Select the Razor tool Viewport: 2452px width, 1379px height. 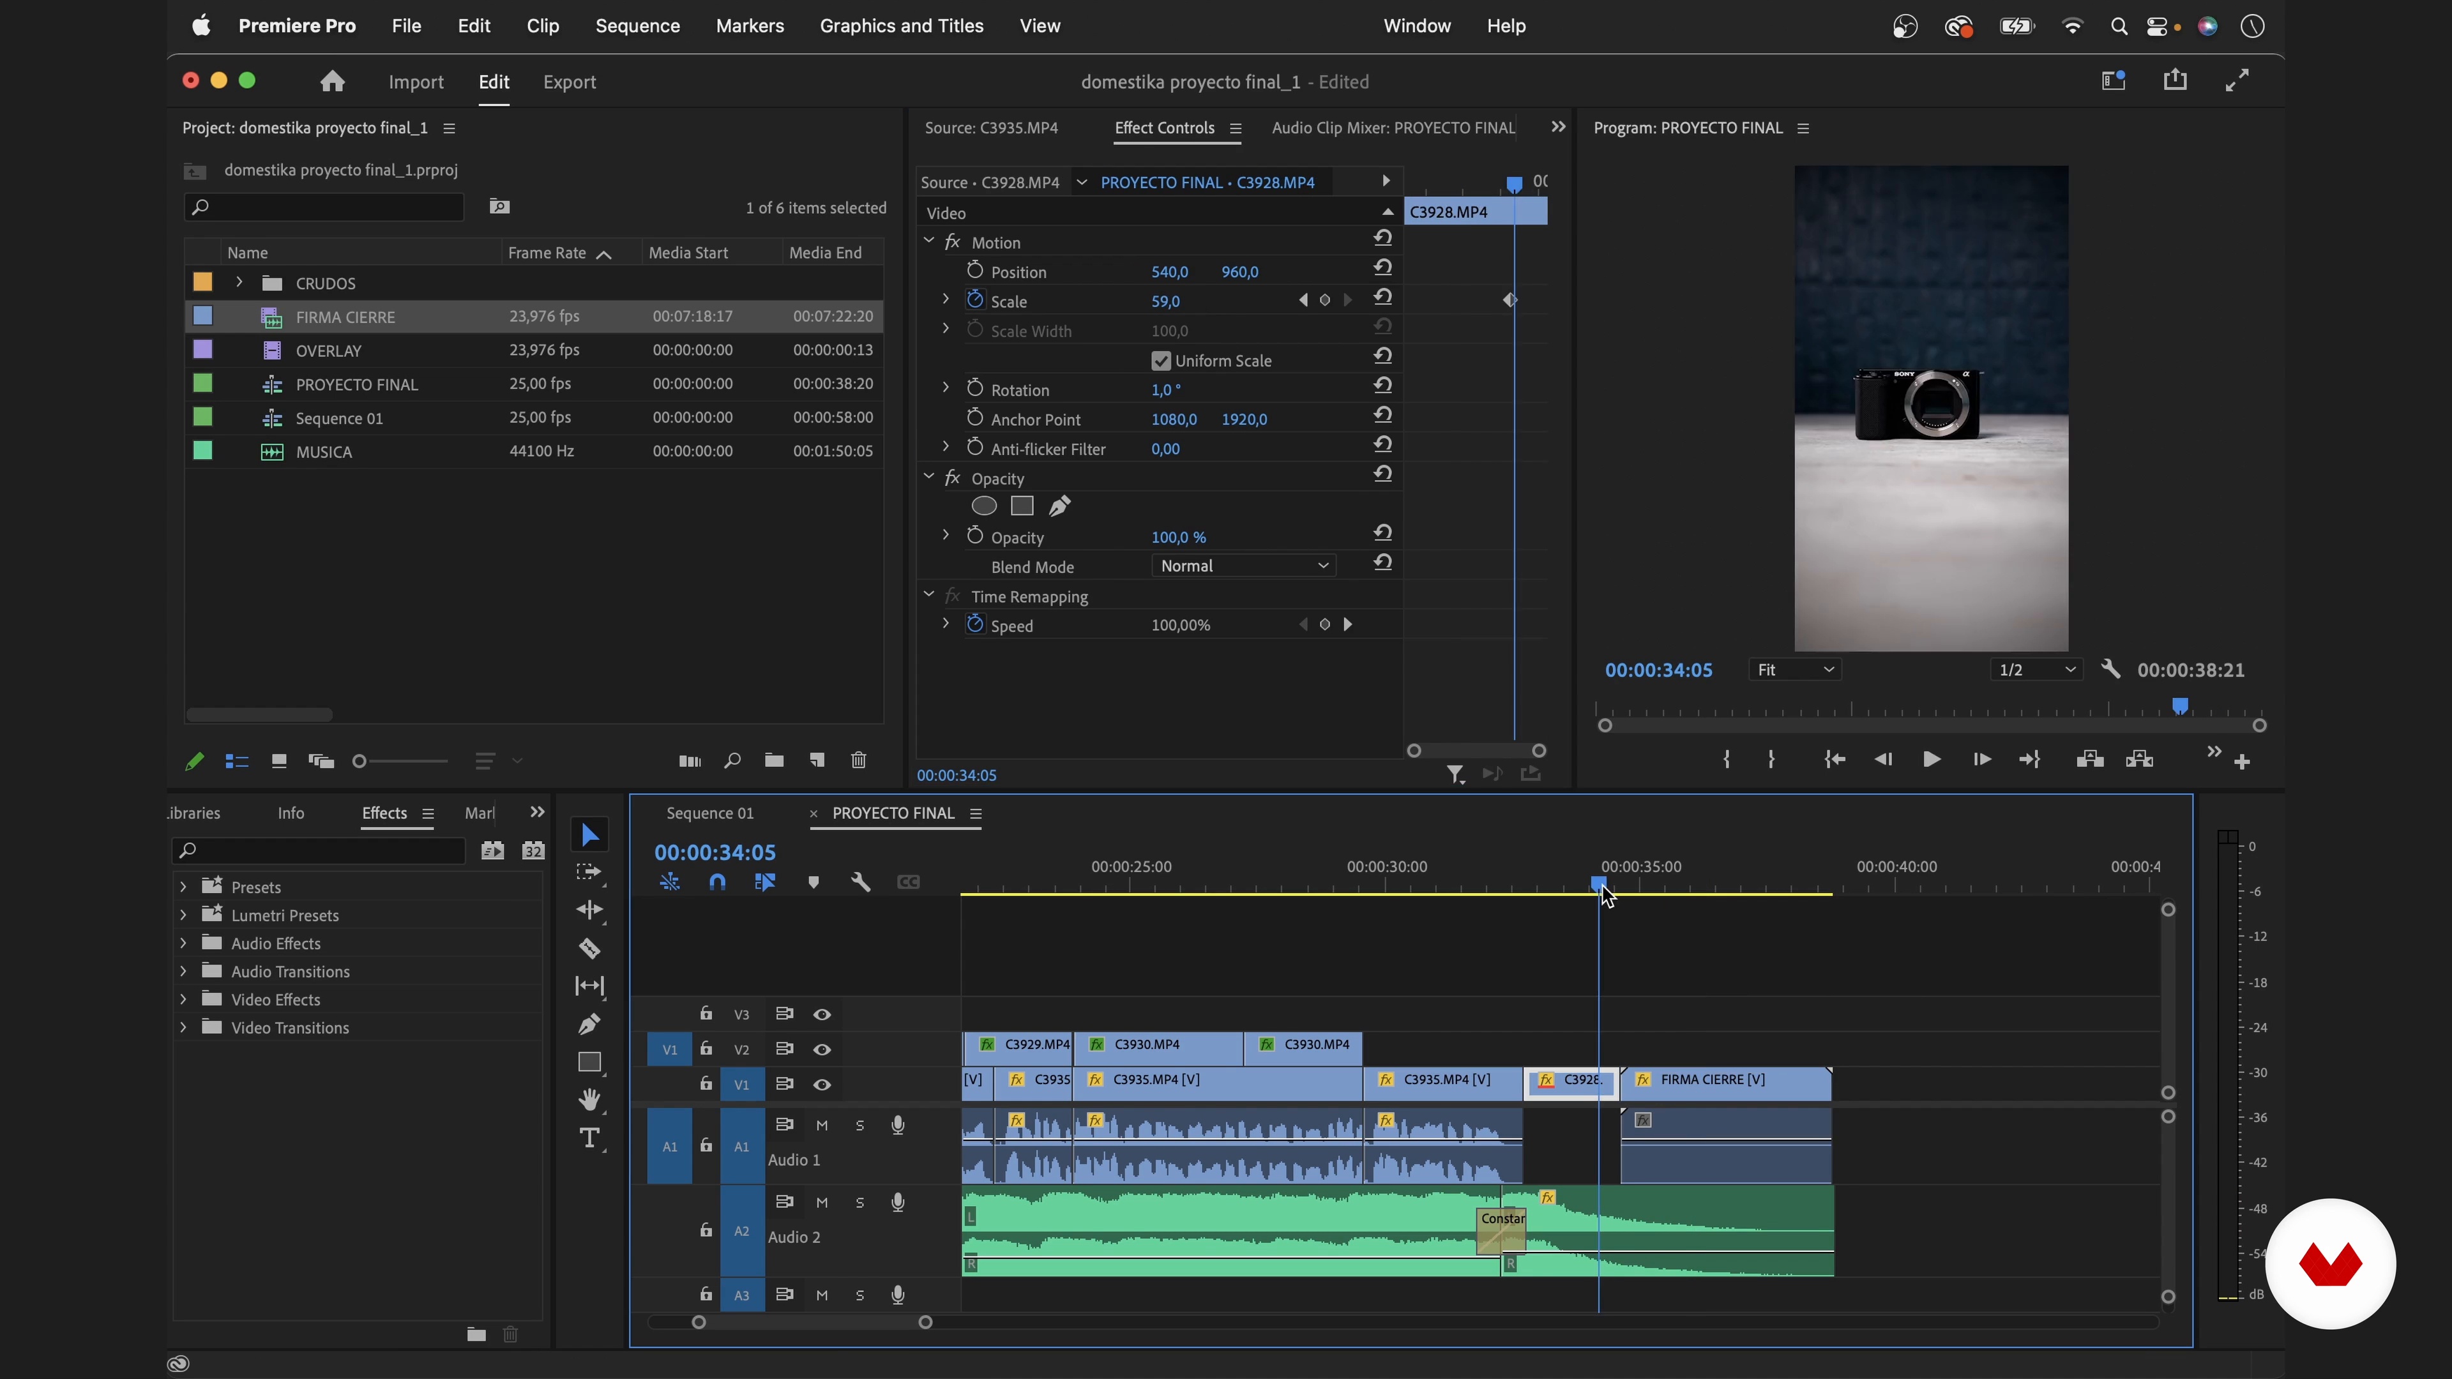tap(589, 948)
